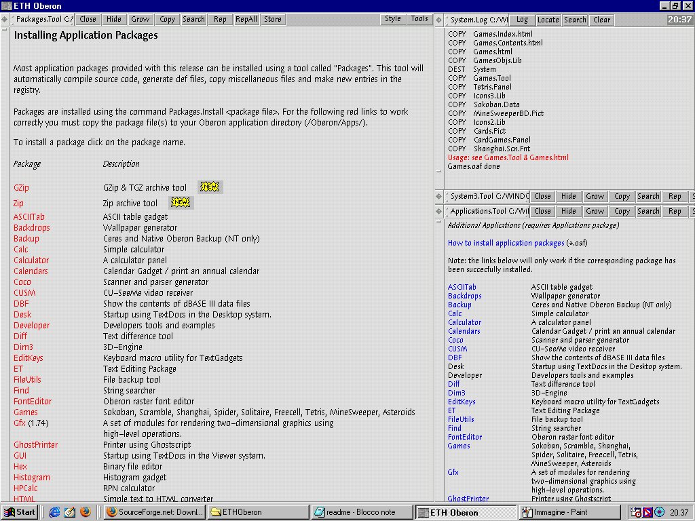Viewport: 695px width, 521px height.
Task: Open Firefox from the quick launch icons
Action: coord(85,512)
